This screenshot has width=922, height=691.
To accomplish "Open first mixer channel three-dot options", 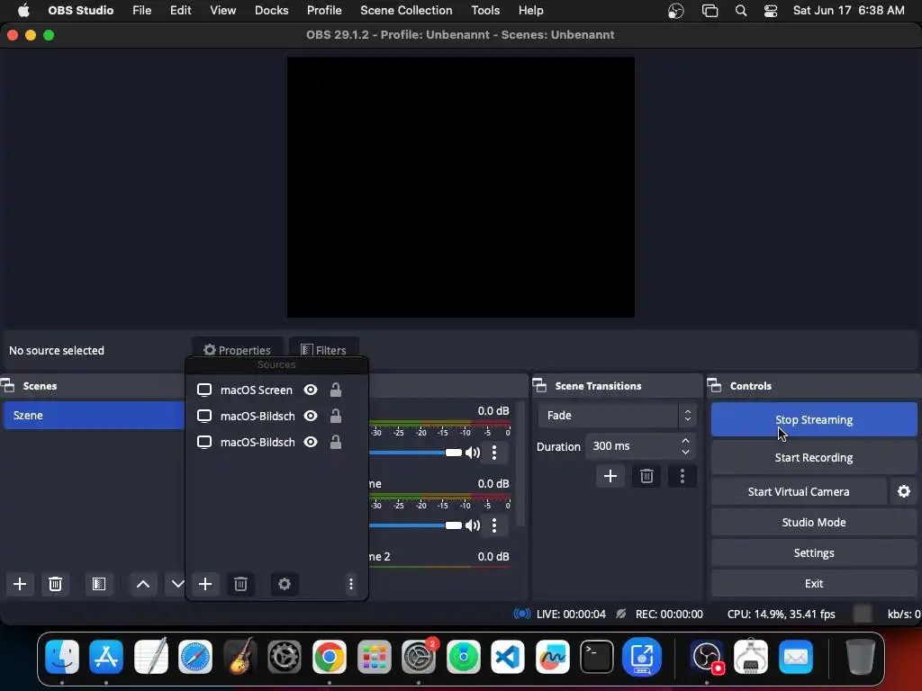I will (494, 453).
